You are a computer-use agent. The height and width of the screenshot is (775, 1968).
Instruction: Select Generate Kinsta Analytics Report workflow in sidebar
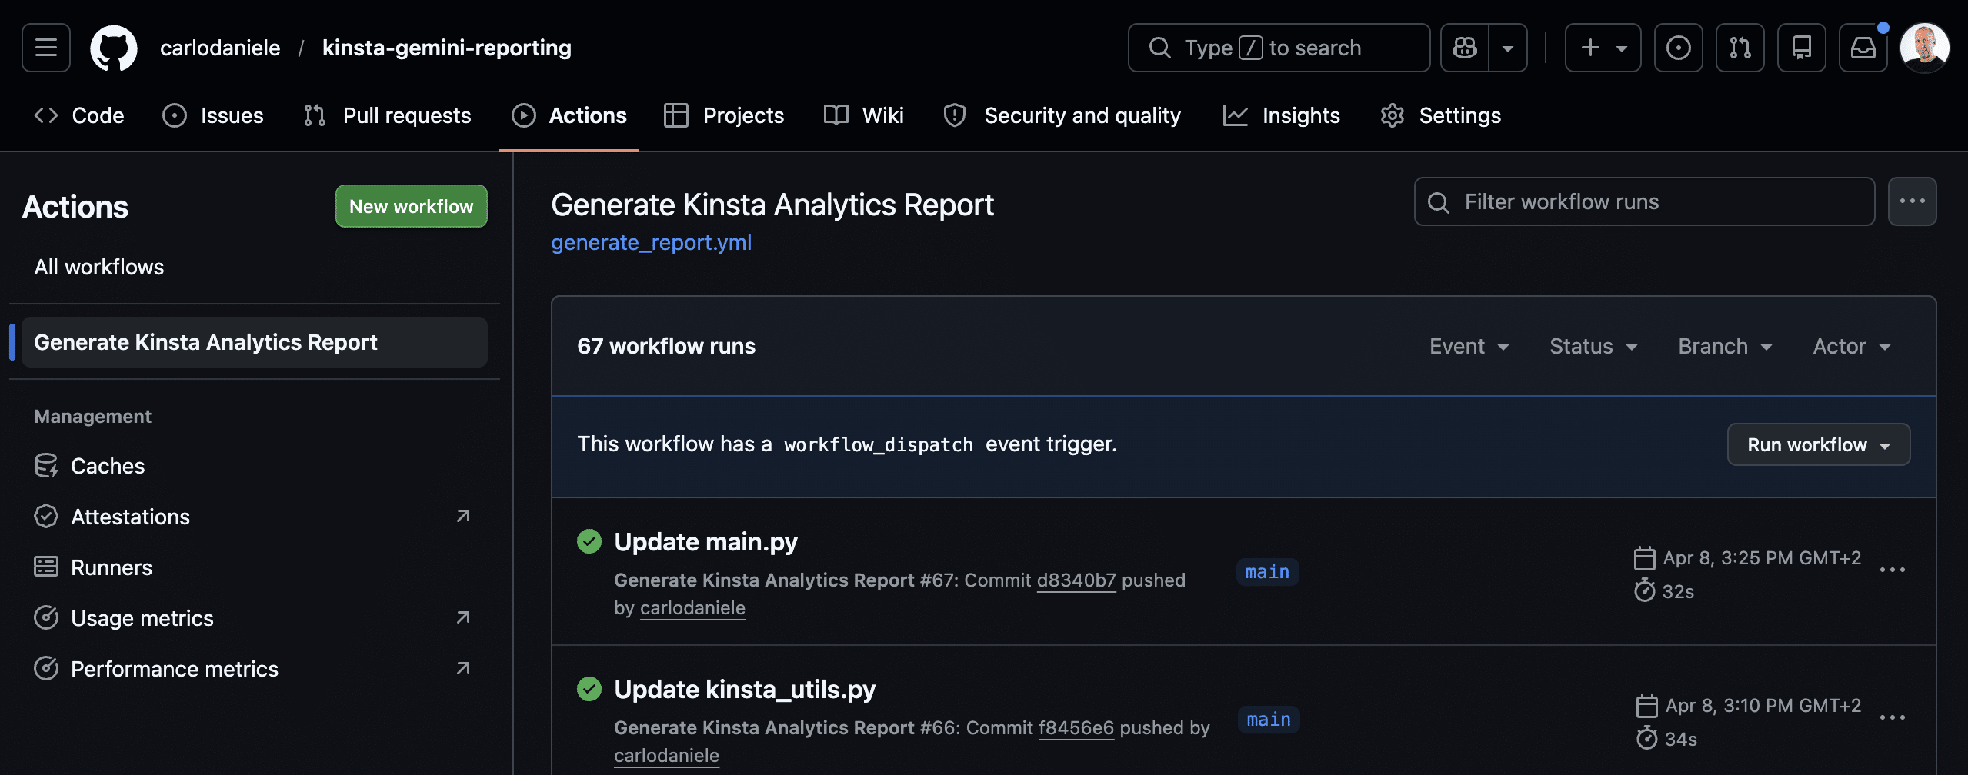tap(255, 342)
